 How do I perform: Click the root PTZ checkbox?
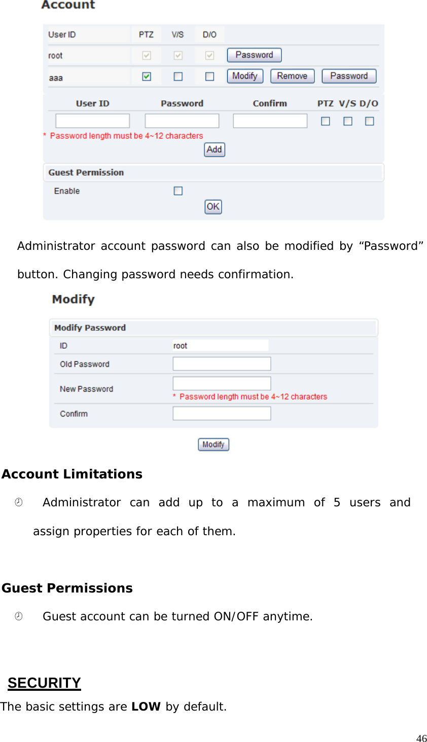(146, 55)
